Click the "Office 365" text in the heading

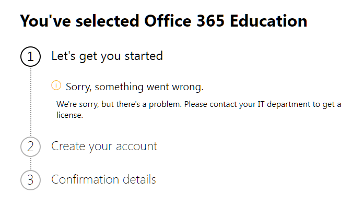(184, 21)
